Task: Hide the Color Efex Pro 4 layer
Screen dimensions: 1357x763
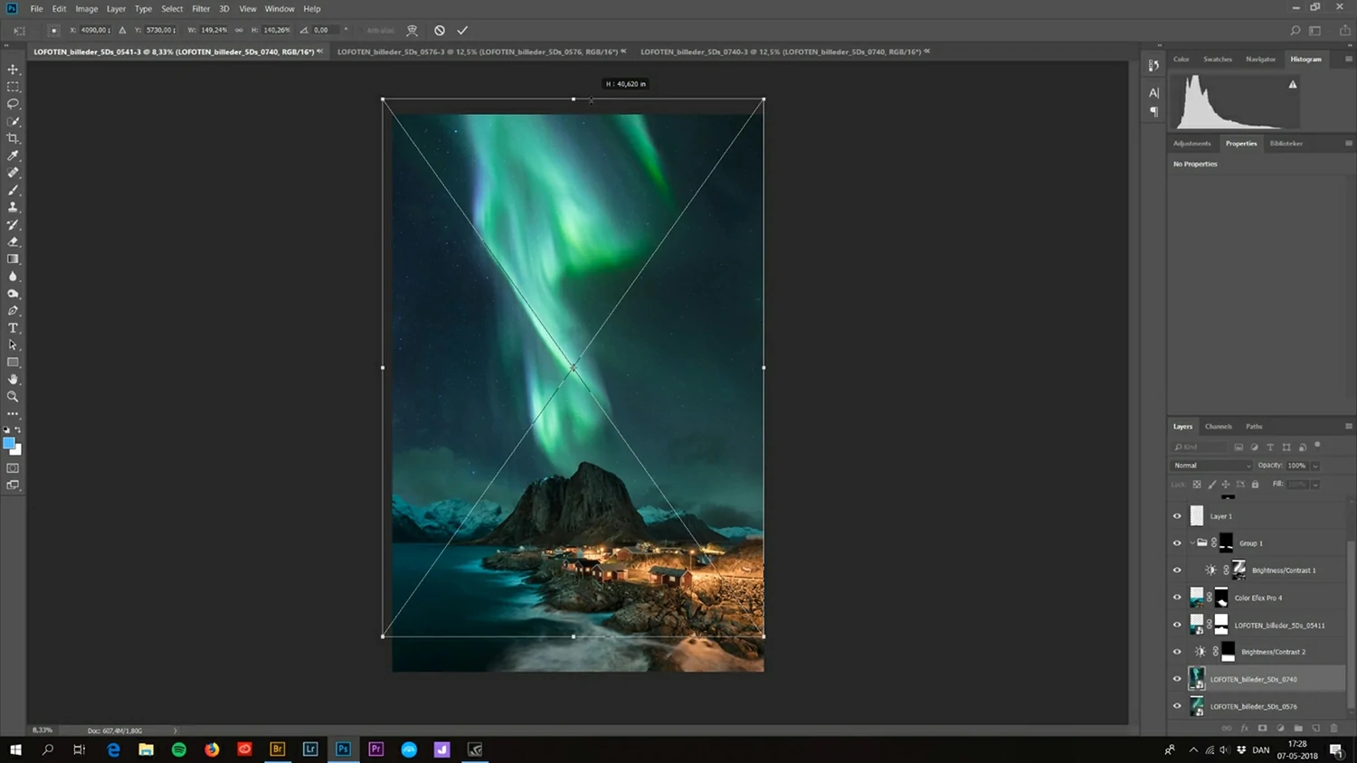Action: [x=1177, y=598]
